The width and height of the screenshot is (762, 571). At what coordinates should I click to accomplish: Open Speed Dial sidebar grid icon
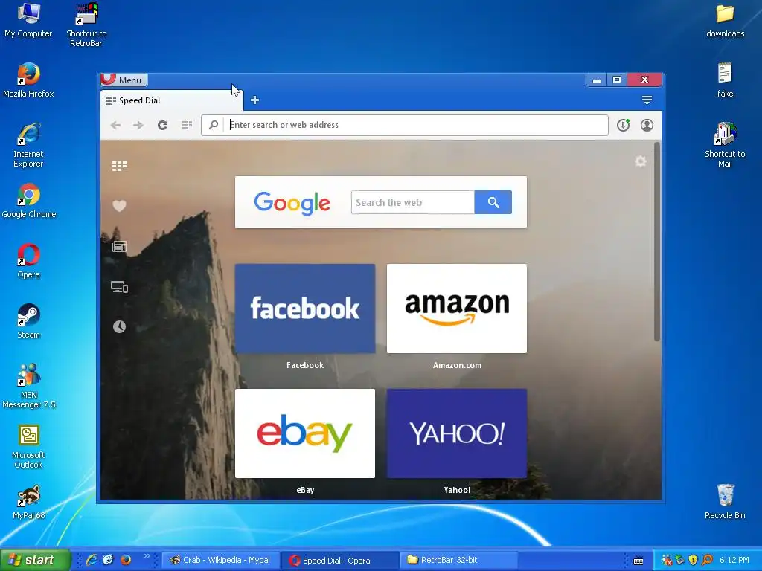(119, 166)
